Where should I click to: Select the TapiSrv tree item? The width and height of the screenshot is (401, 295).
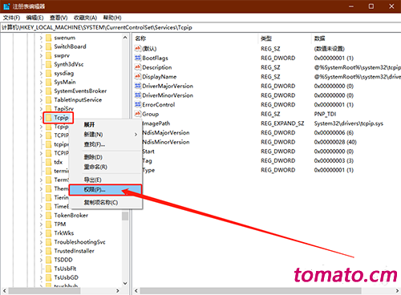[x=63, y=108]
